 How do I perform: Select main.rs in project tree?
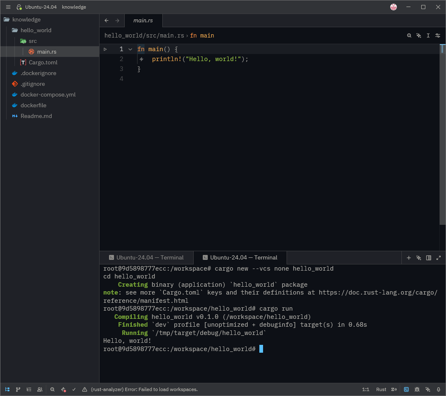[50, 52]
